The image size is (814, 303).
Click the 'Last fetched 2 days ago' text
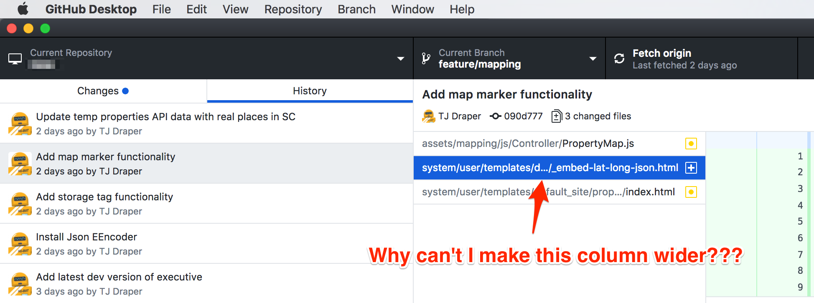click(684, 65)
